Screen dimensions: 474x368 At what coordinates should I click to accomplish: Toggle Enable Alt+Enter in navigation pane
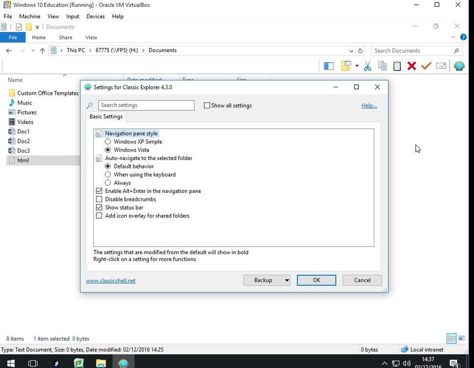click(x=99, y=191)
